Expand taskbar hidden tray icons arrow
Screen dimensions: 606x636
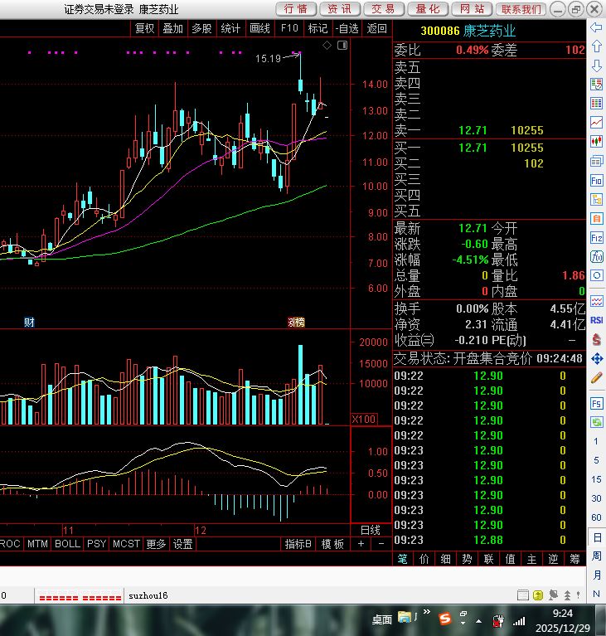(x=478, y=621)
